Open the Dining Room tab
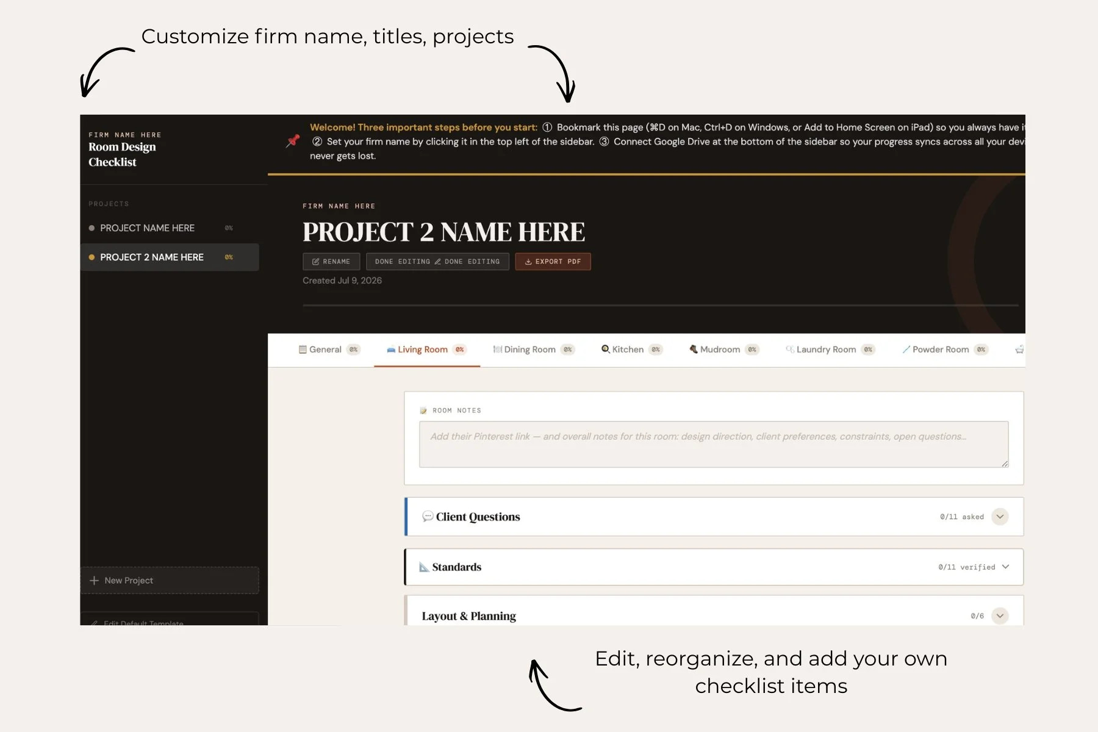1098x732 pixels. 534,350
